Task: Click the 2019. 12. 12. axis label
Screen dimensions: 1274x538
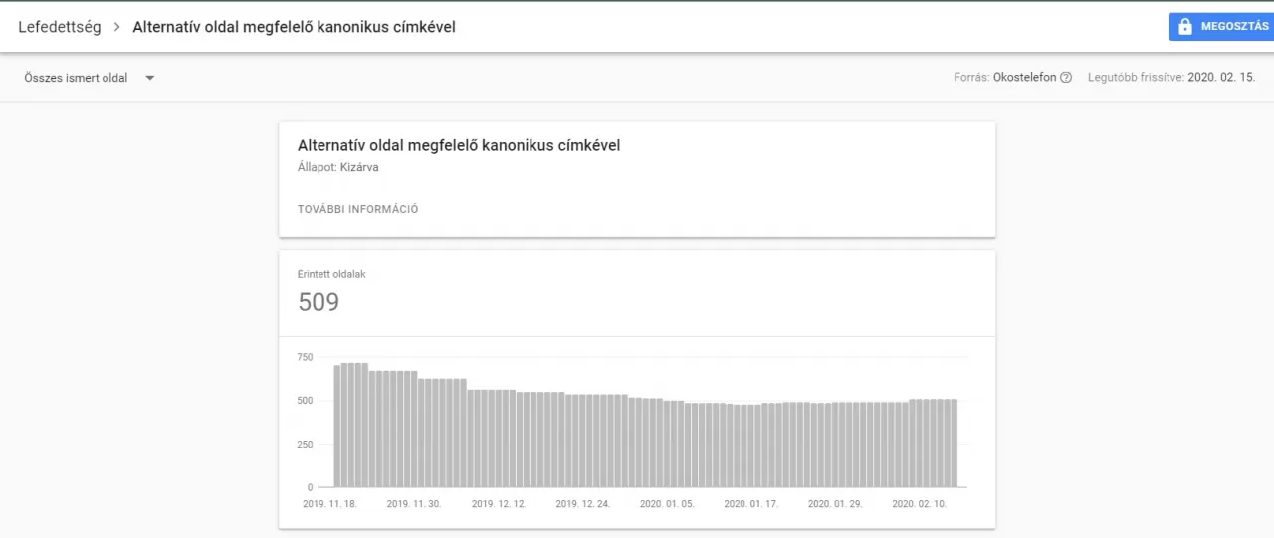Action: coord(499,504)
